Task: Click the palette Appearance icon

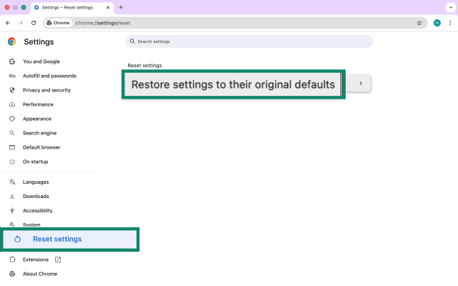Action: (x=12, y=119)
